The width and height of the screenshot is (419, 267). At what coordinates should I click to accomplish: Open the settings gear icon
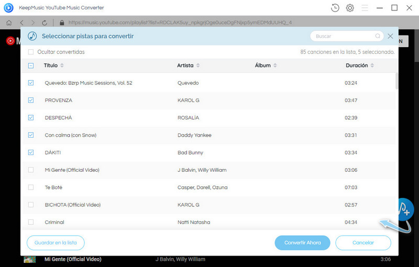coord(350,8)
